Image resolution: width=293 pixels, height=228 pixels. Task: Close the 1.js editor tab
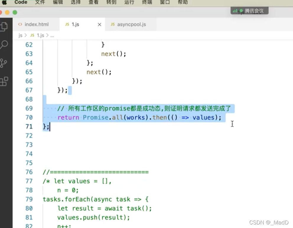pyautogui.click(x=100, y=25)
